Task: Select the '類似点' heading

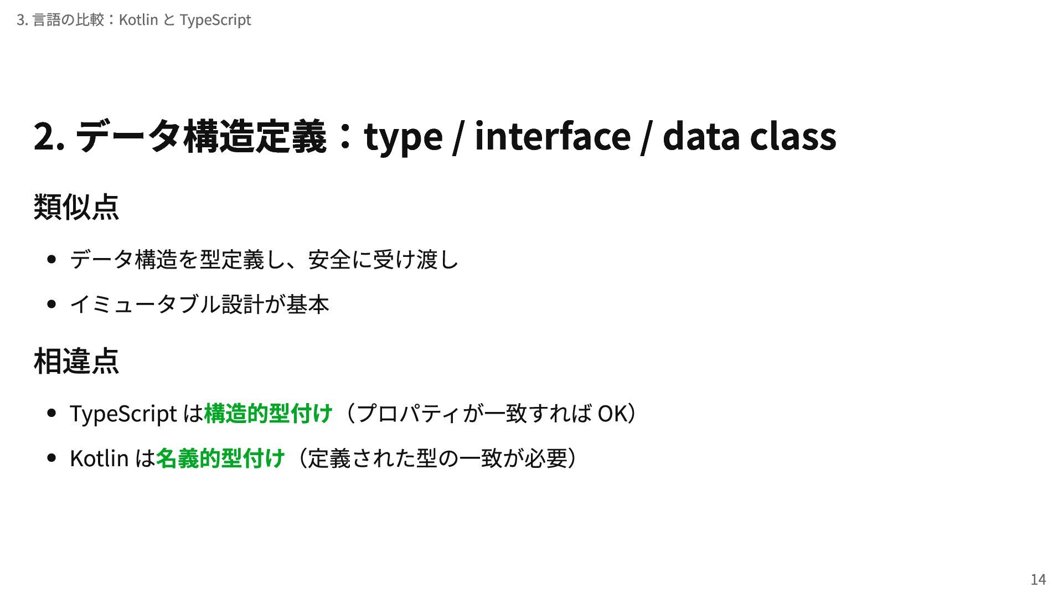Action: [76, 207]
